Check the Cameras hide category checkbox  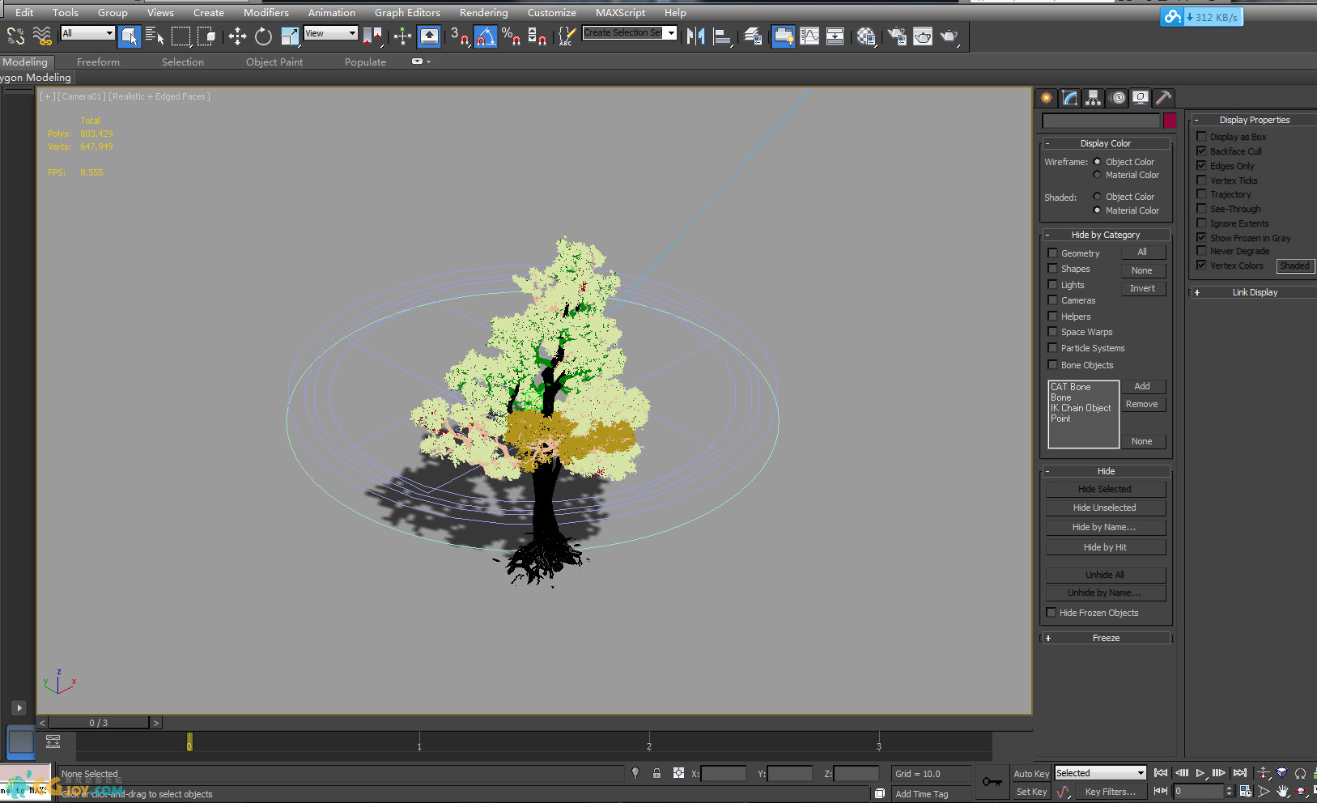pyautogui.click(x=1052, y=300)
